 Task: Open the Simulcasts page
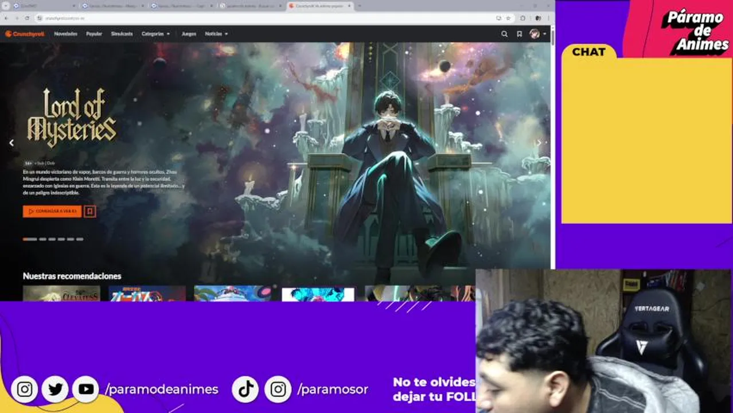tap(122, 34)
